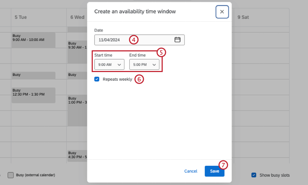Click Tuesday's short Busy block without times
Image resolution: width=308 pixels, height=185 pixels.
(33, 75)
